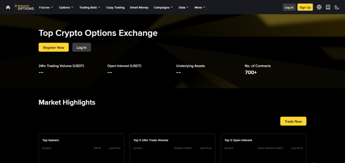Image resolution: width=345 pixels, height=163 pixels.
Task: Expand the More dropdown menu
Action: pyautogui.click(x=200, y=7)
